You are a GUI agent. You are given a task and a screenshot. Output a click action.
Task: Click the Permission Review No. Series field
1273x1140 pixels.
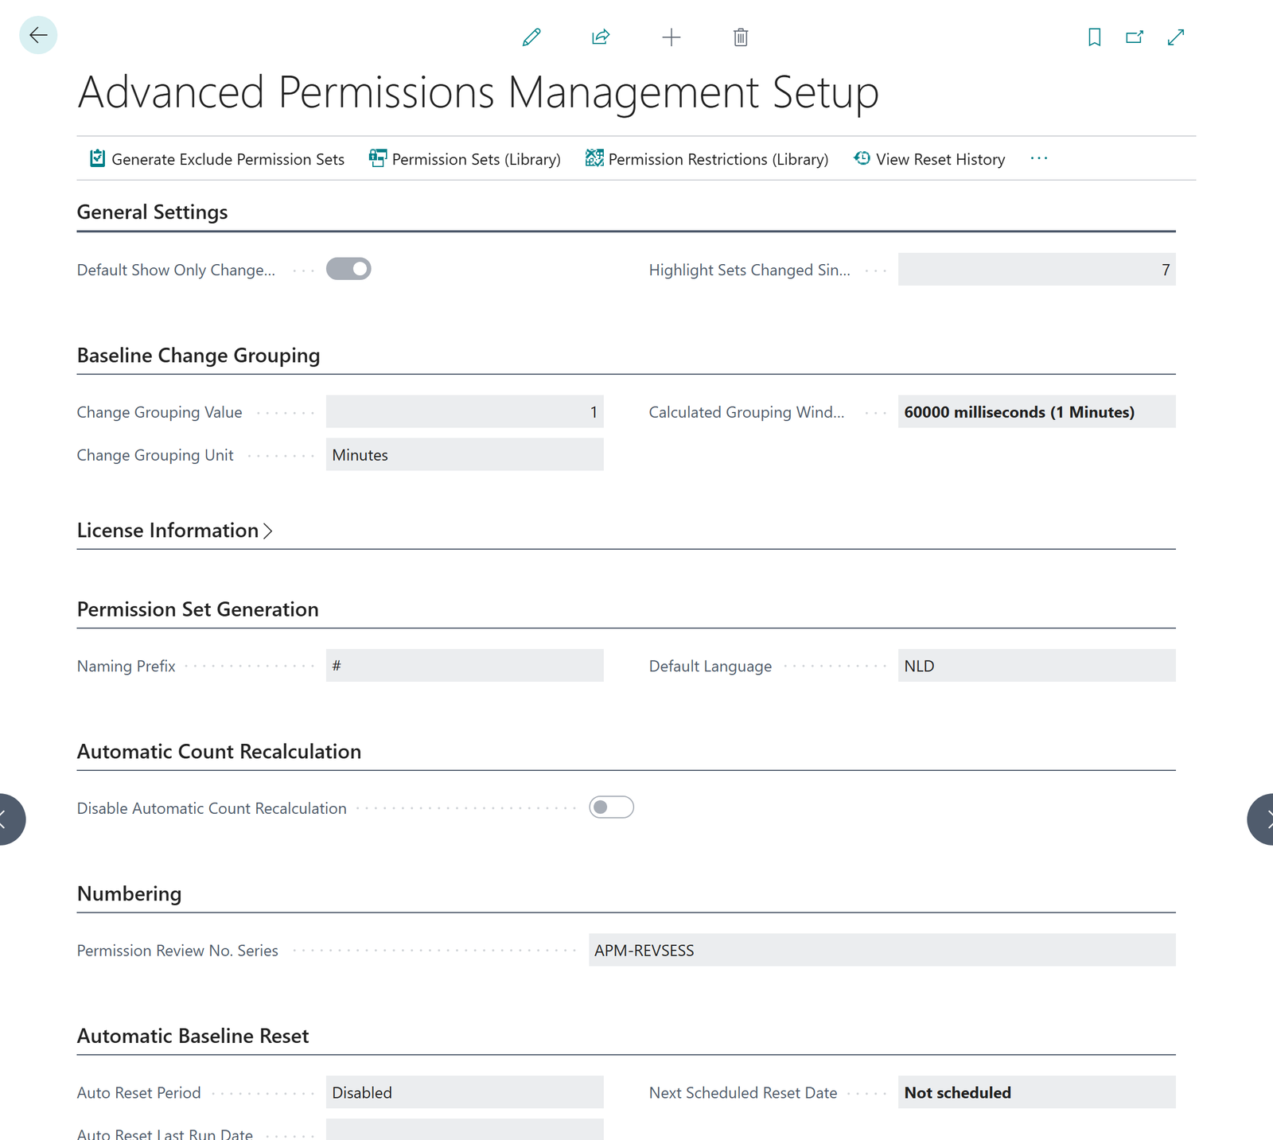pos(882,951)
